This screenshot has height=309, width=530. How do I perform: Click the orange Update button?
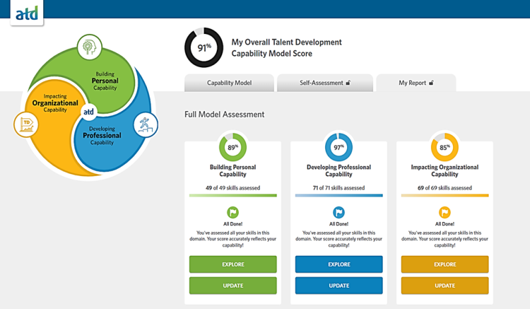[x=445, y=286]
